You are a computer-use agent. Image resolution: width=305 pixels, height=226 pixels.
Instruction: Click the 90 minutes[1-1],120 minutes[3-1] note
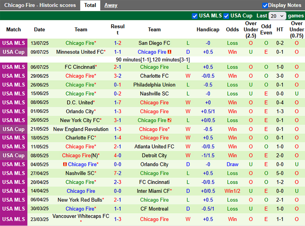click(x=152, y=60)
